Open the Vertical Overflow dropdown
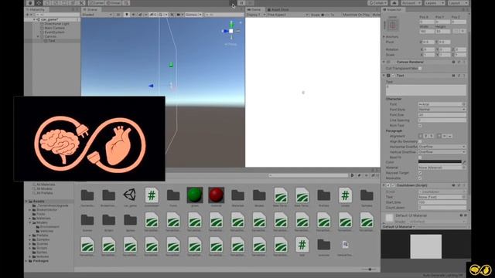 tap(442, 151)
